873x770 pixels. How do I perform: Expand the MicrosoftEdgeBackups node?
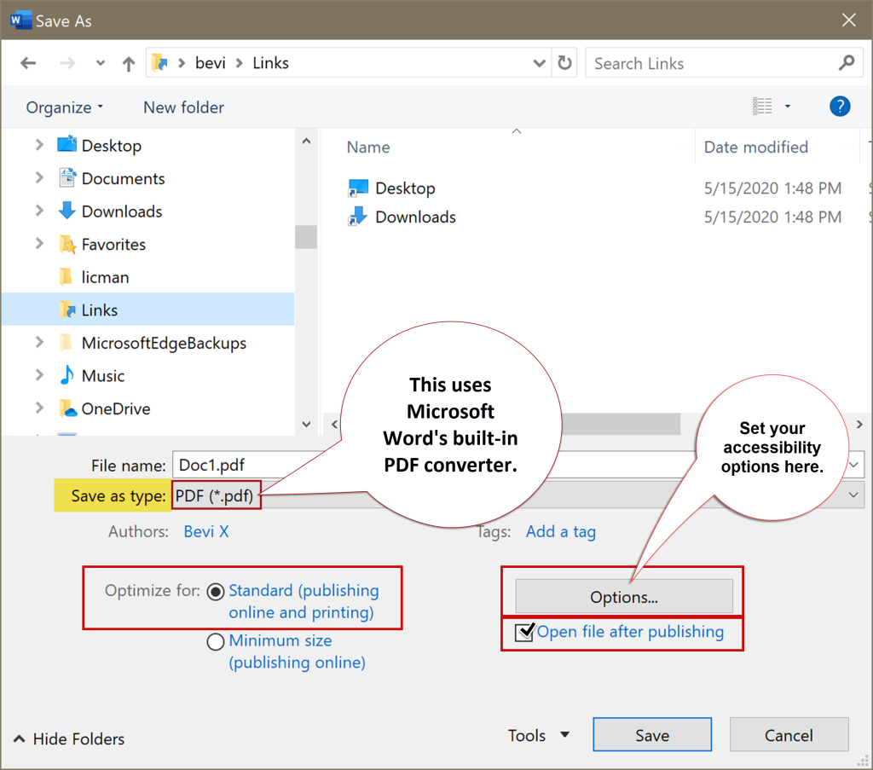pos(39,343)
